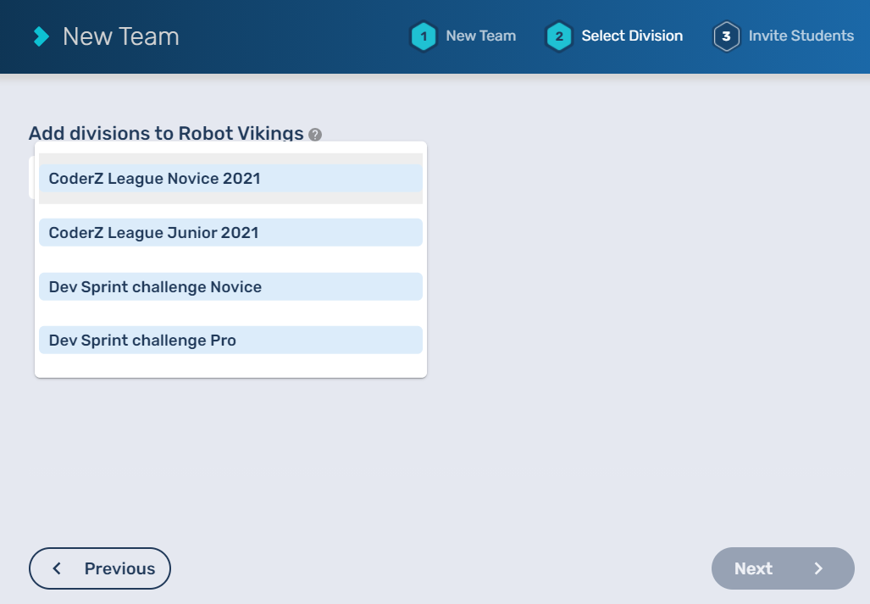Click the step 3 hexagon badge
The width and height of the screenshot is (870, 604).
[726, 36]
